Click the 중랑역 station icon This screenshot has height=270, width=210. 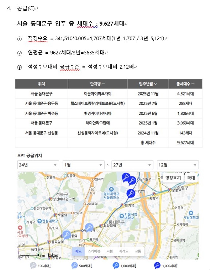pos(154,194)
